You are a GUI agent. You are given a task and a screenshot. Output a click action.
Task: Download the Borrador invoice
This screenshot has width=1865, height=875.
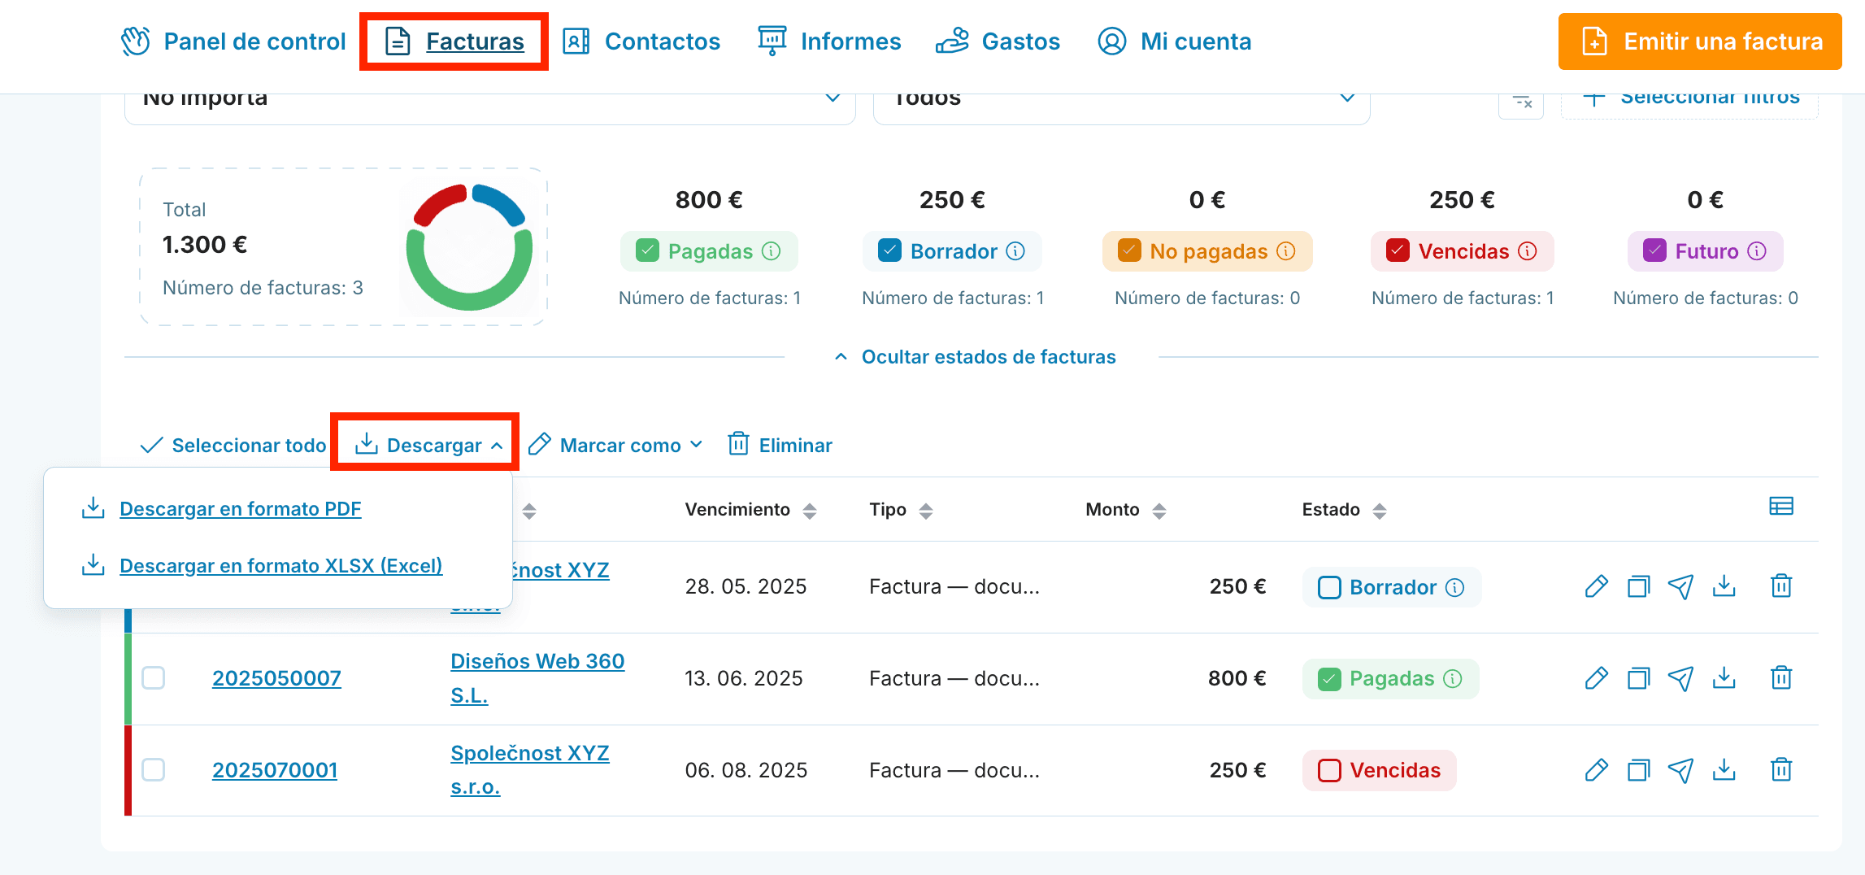coord(1724,586)
